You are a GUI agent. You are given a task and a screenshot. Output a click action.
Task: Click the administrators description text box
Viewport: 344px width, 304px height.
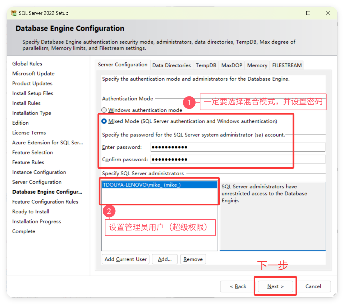click(x=273, y=216)
